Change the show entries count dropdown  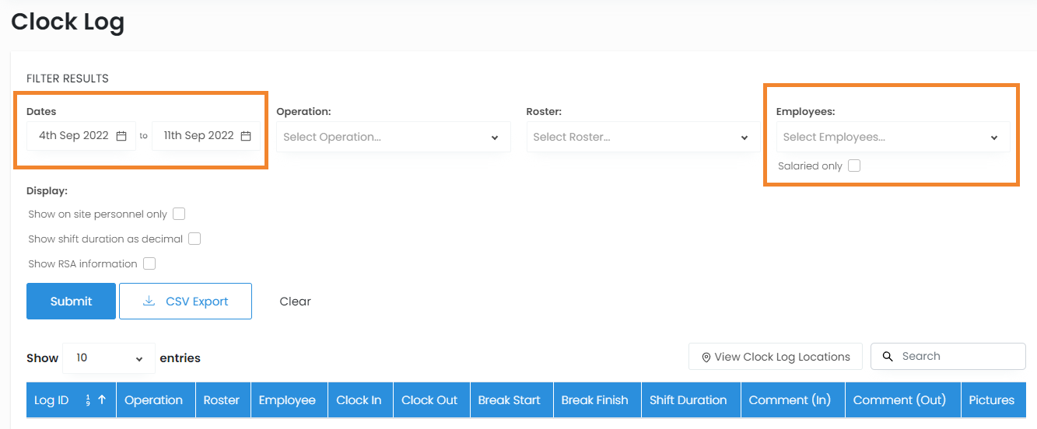(x=109, y=358)
